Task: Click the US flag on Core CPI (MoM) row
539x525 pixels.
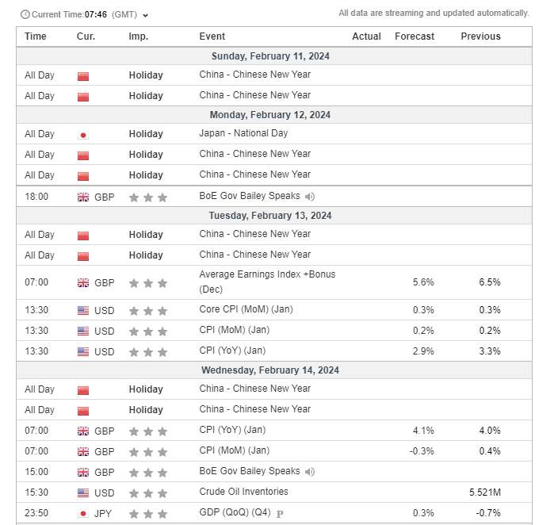Action: pyautogui.click(x=83, y=310)
